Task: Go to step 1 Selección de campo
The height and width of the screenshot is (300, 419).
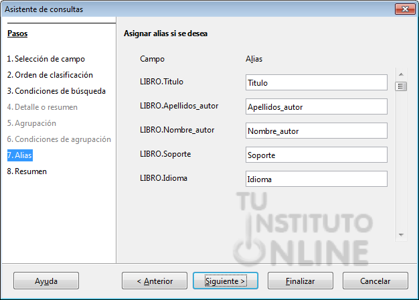Action: click(46, 59)
